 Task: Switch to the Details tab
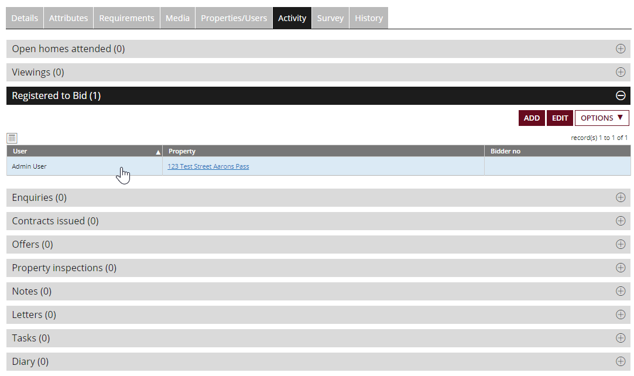tap(25, 18)
